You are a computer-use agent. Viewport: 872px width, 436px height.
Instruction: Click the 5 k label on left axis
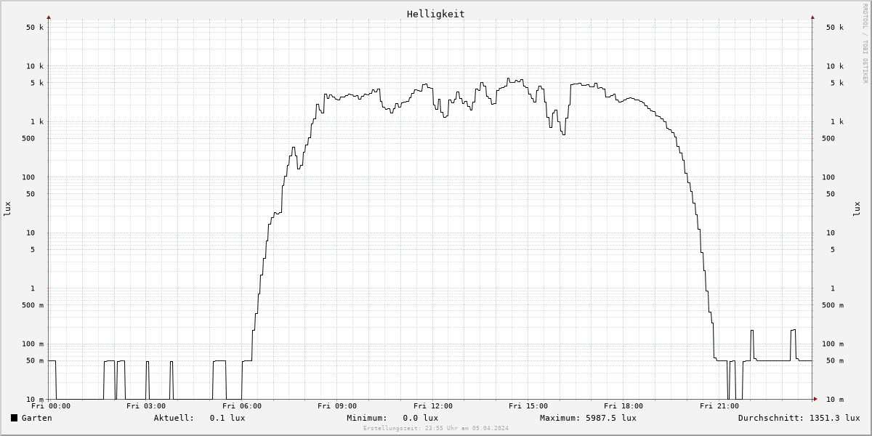coord(37,83)
